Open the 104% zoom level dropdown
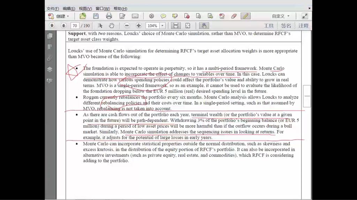Viewport: 357px width, 200px height. tap(162, 26)
